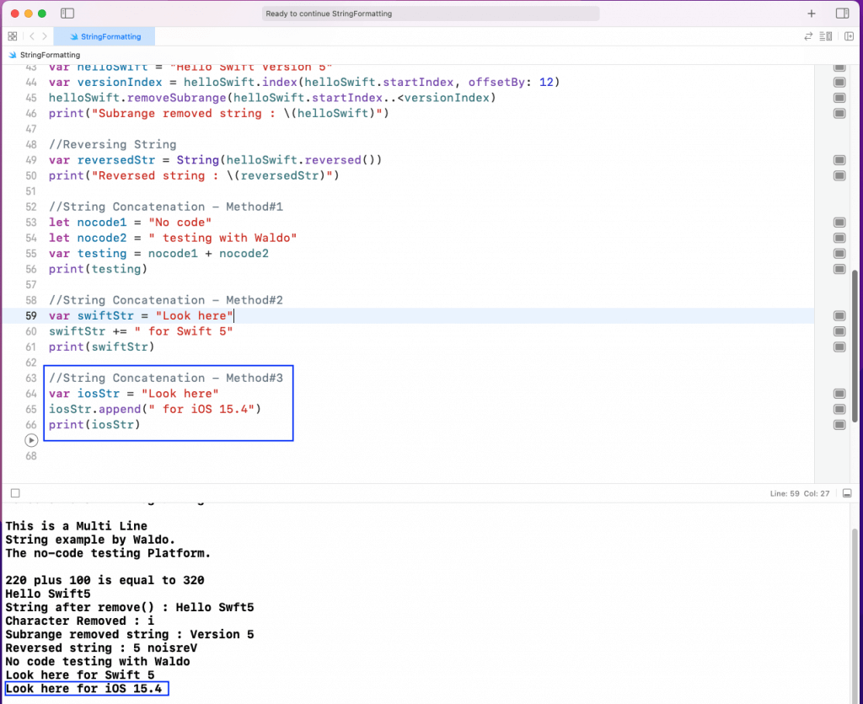This screenshot has width=863, height=704.
Task: Open the related items grid menu
Action: (13, 36)
